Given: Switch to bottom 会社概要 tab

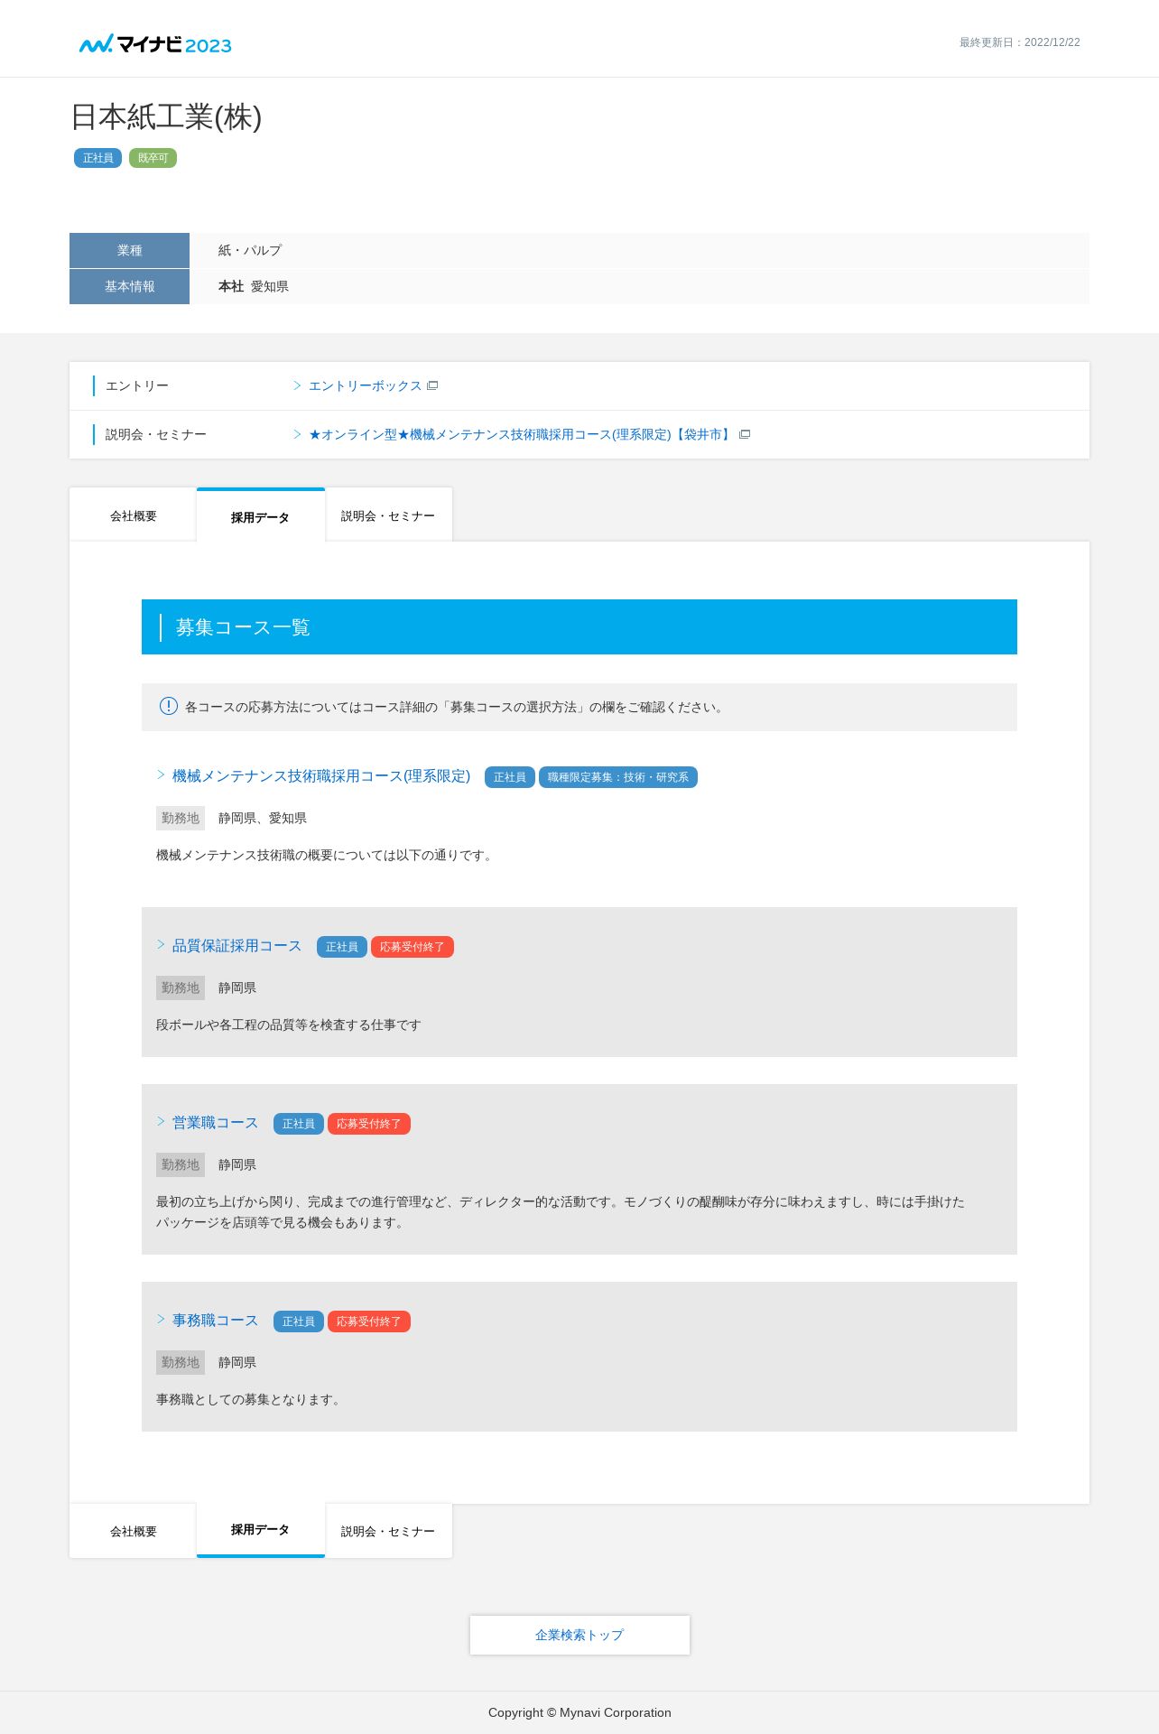Looking at the screenshot, I should pos(133,1531).
